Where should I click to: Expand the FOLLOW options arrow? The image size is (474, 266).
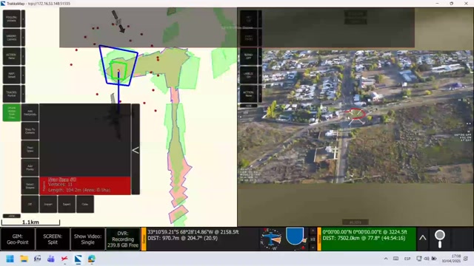coord(23,18)
